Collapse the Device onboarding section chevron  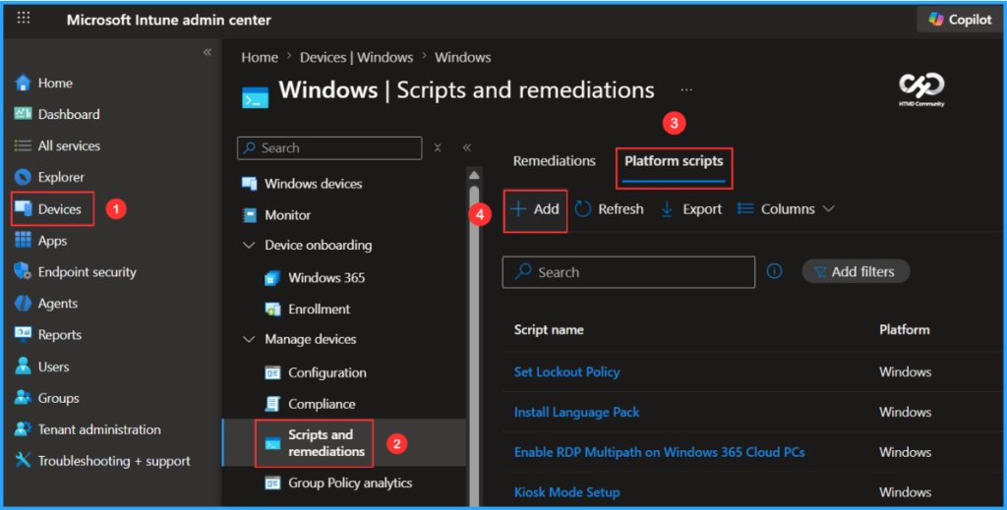249,245
